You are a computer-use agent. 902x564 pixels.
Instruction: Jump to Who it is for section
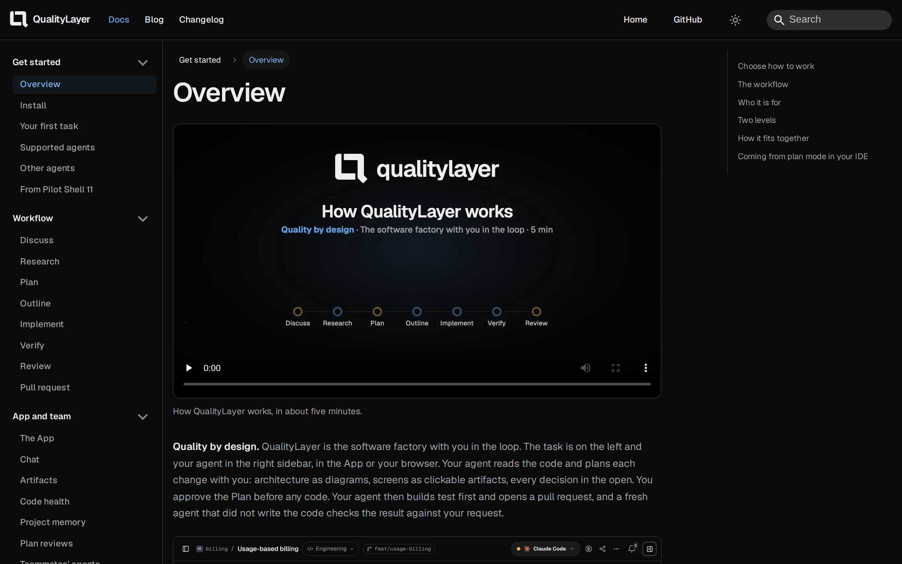[x=759, y=102]
